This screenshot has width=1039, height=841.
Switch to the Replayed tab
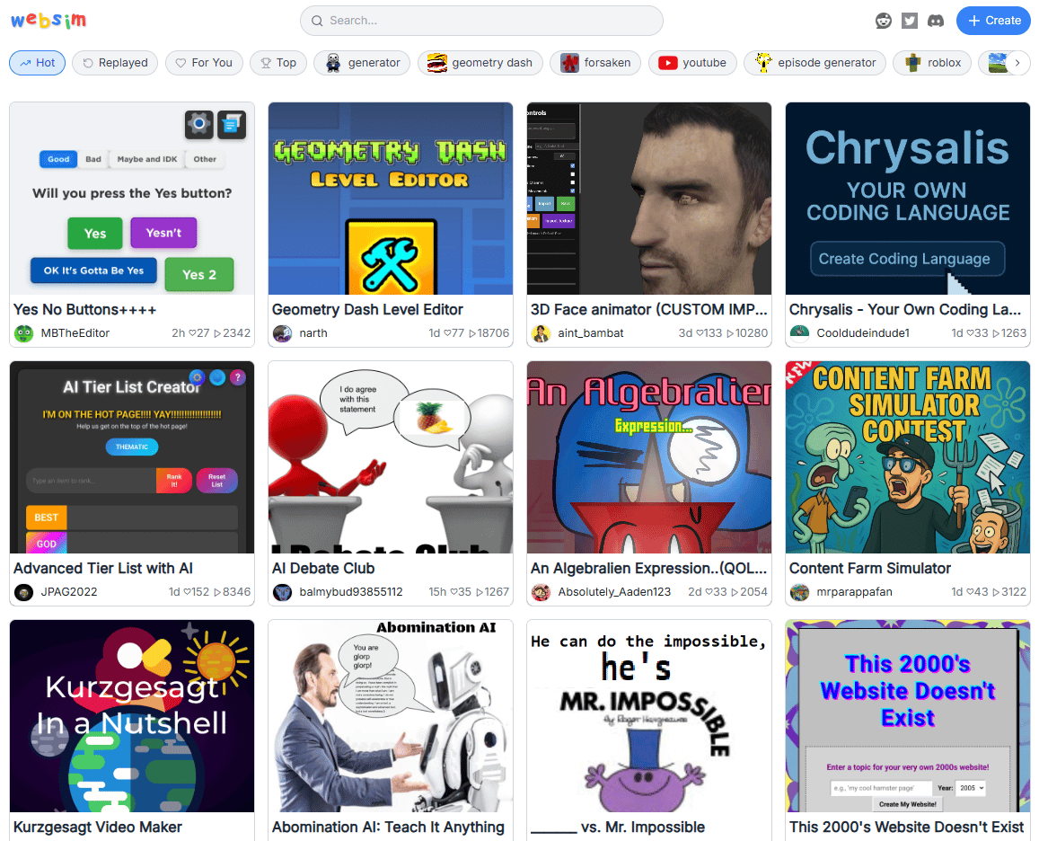(115, 63)
